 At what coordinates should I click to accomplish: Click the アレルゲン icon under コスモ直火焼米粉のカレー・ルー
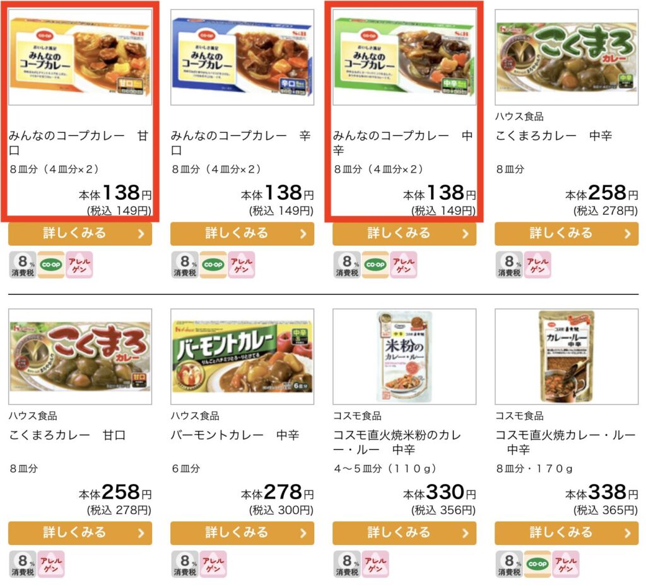click(375, 566)
